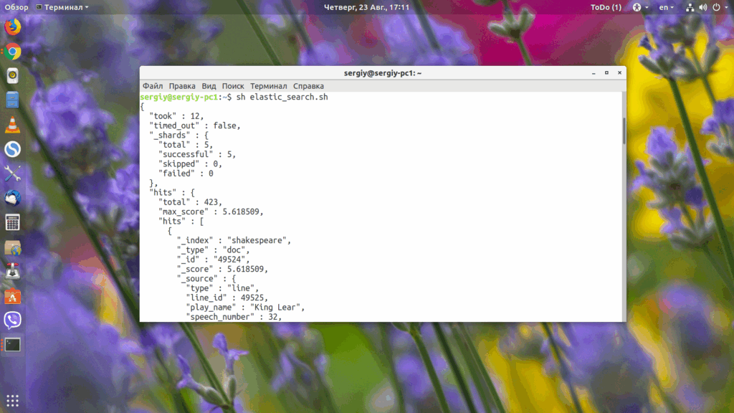This screenshot has height=413, width=734.
Task: Minimize the terminal window
Action: (x=594, y=73)
